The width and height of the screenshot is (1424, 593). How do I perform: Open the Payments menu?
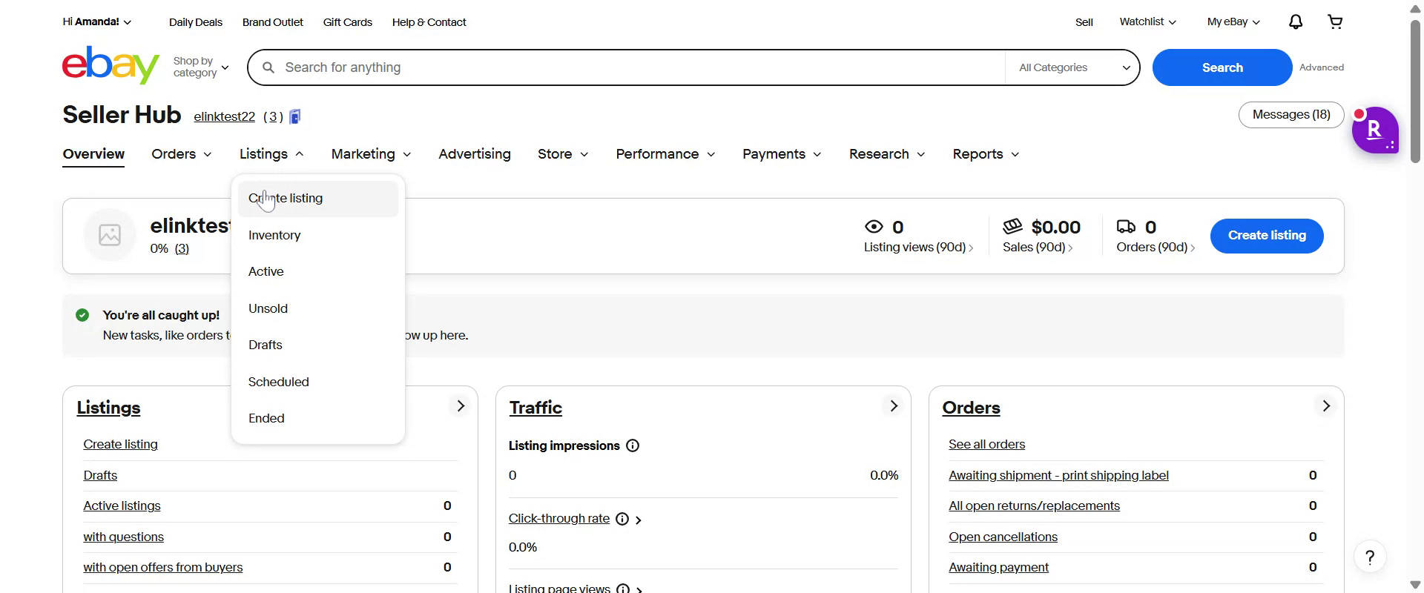[782, 154]
